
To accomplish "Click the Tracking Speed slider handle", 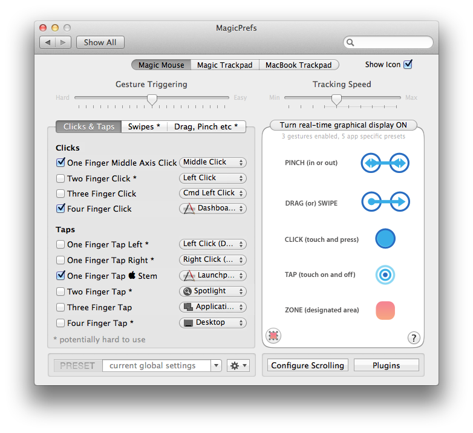I will 336,99.
